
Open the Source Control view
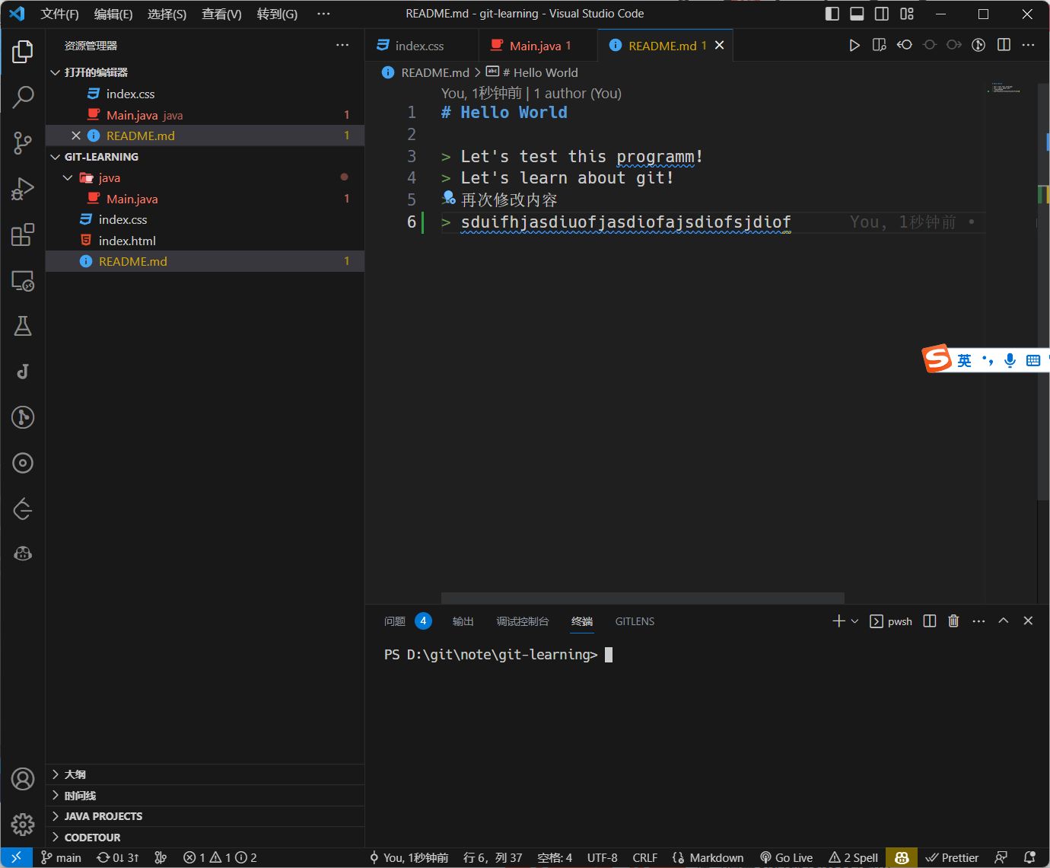[23, 142]
